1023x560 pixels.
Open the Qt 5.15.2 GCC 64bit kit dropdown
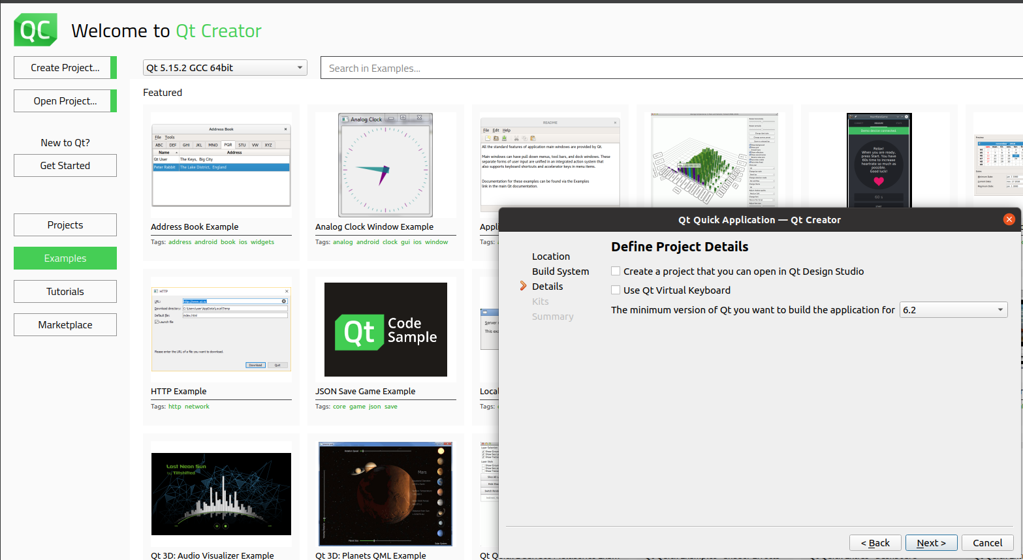click(225, 68)
